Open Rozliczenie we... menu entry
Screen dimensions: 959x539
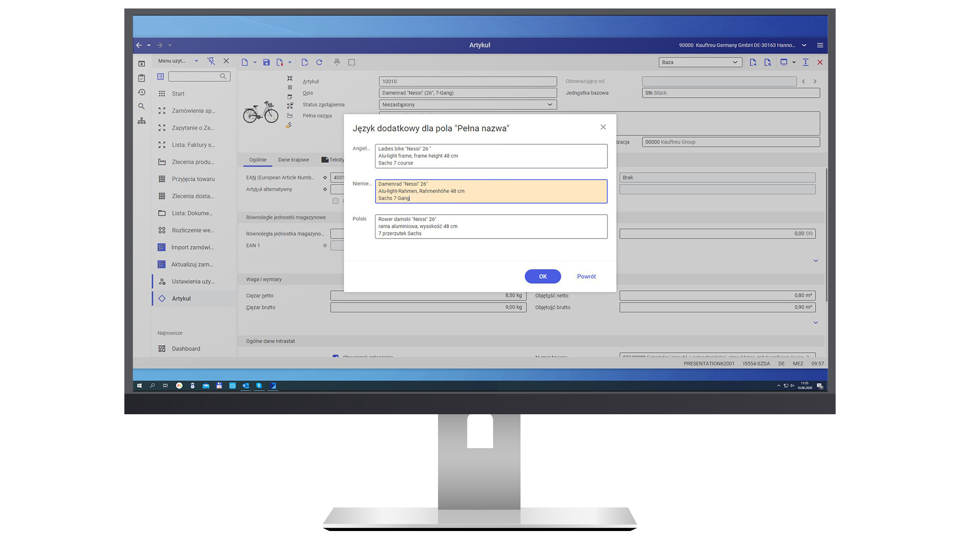194,230
